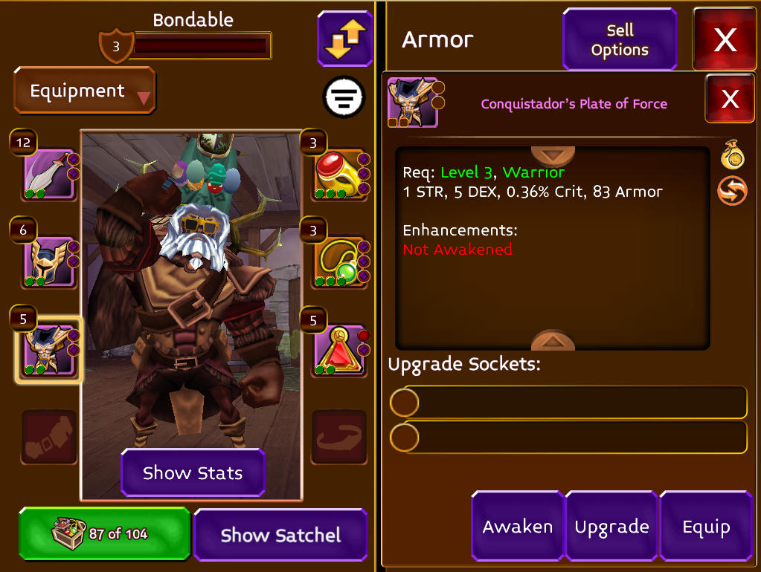Screen dimensions: 761x572
Task: Select the green gem amulet slot
Action: point(338,262)
